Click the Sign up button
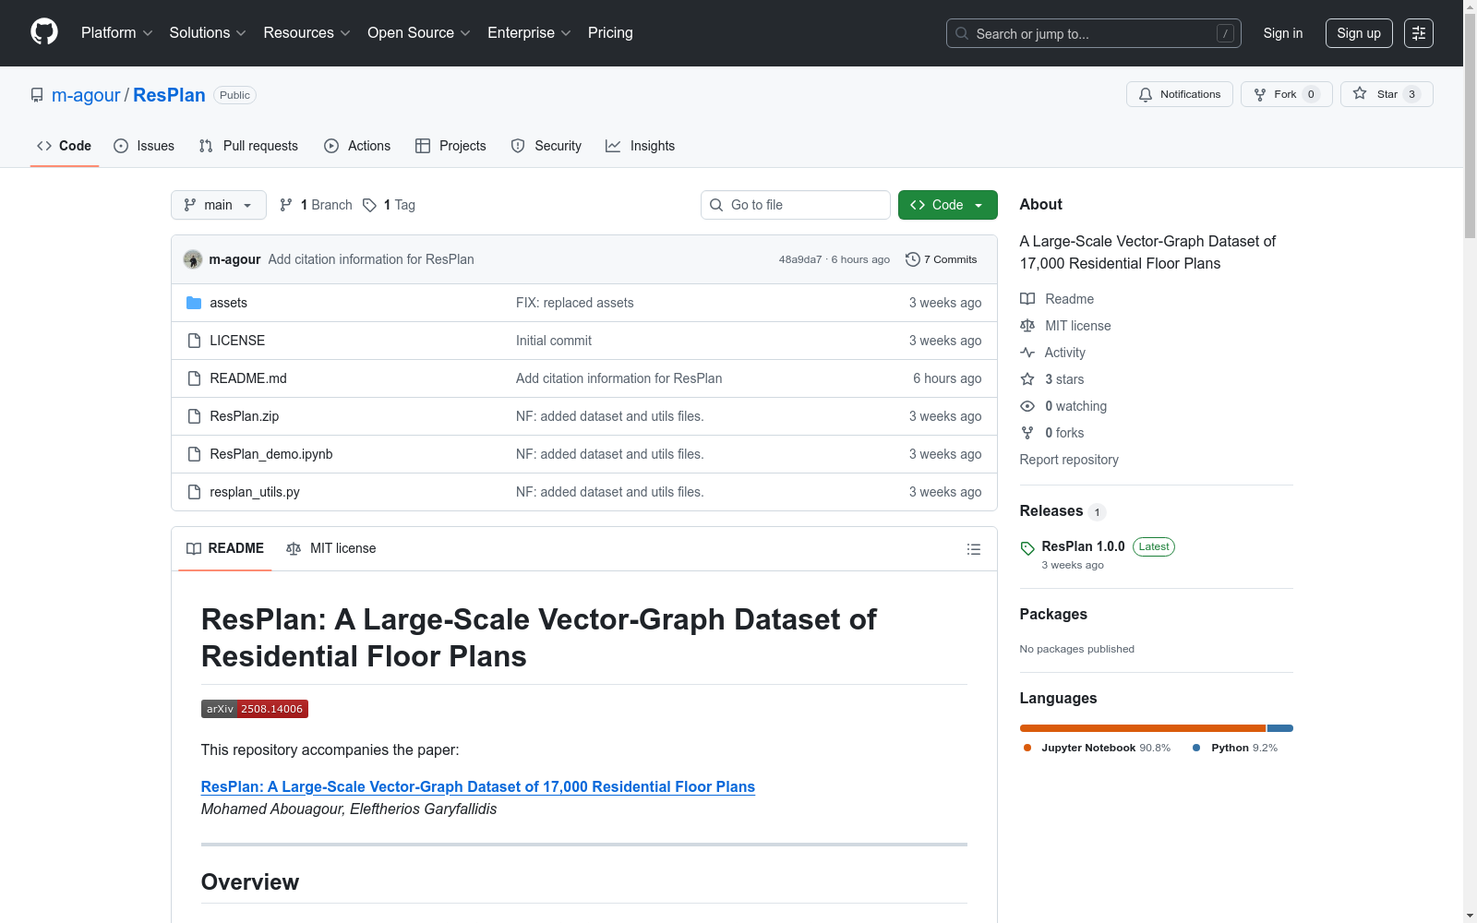Image resolution: width=1477 pixels, height=923 pixels. 1359,33
